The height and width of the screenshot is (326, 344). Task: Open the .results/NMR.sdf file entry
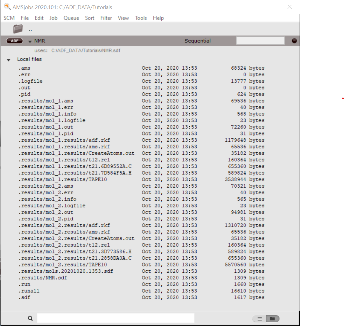(43, 278)
